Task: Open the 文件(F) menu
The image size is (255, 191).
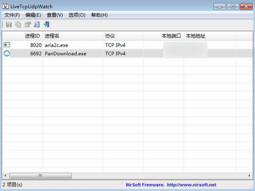Action: pos(12,15)
